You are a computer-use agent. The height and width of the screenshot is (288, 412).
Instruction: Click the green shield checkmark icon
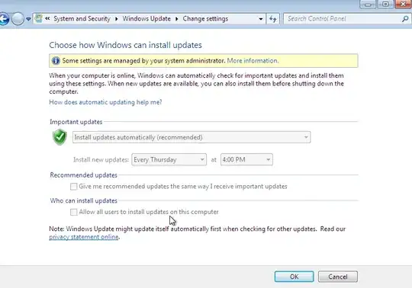[x=60, y=137]
